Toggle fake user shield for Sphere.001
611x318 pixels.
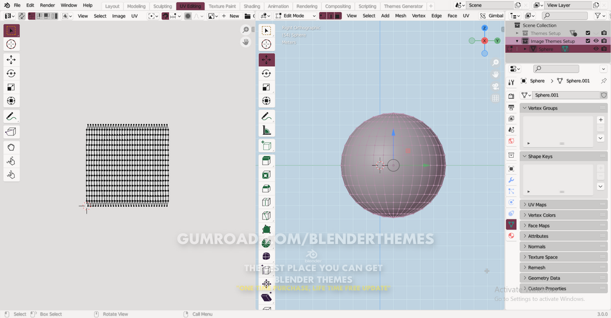click(x=604, y=95)
